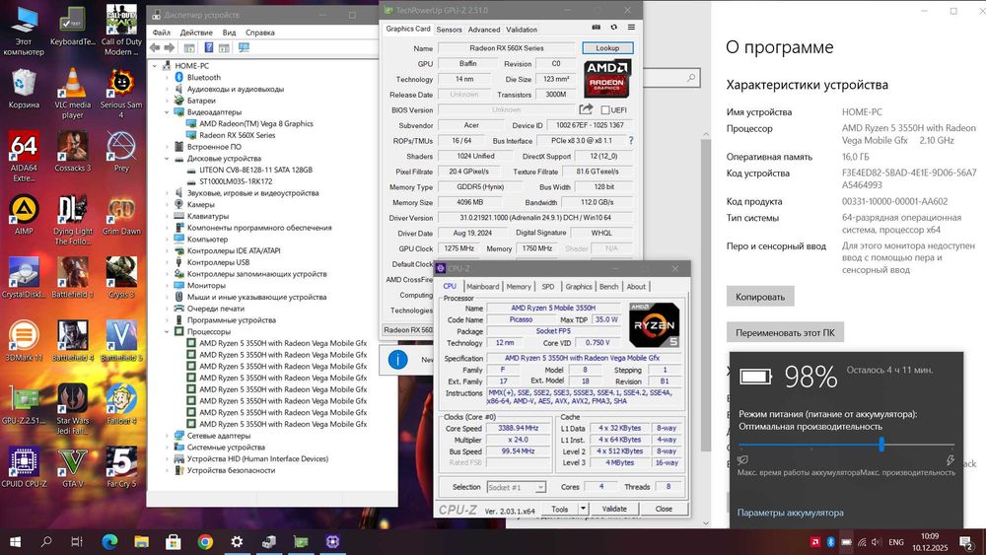Click the AMD Radeon icon in system tray

pos(815,542)
